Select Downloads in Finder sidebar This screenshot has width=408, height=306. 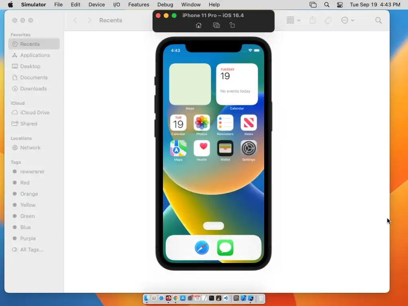pyautogui.click(x=34, y=89)
